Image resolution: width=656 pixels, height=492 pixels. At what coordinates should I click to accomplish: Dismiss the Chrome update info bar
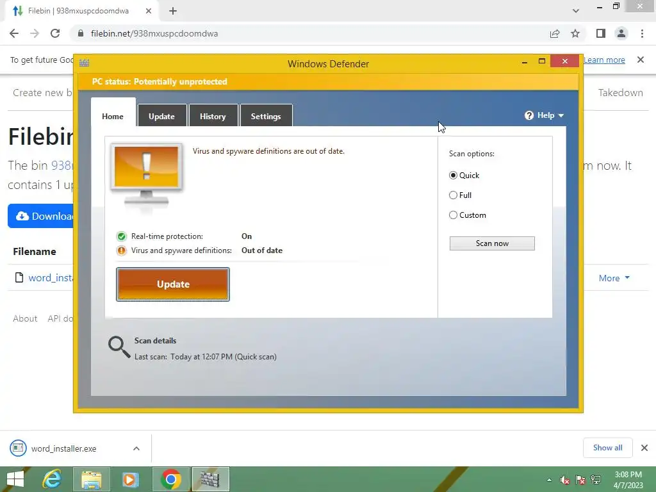(x=641, y=60)
